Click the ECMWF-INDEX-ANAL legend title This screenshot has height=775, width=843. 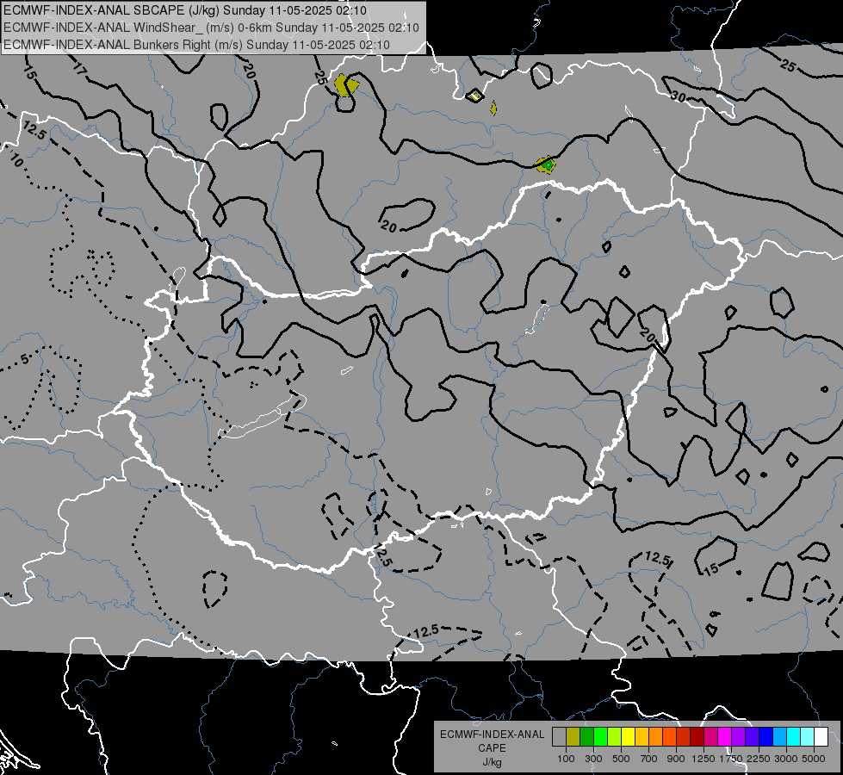click(x=492, y=735)
